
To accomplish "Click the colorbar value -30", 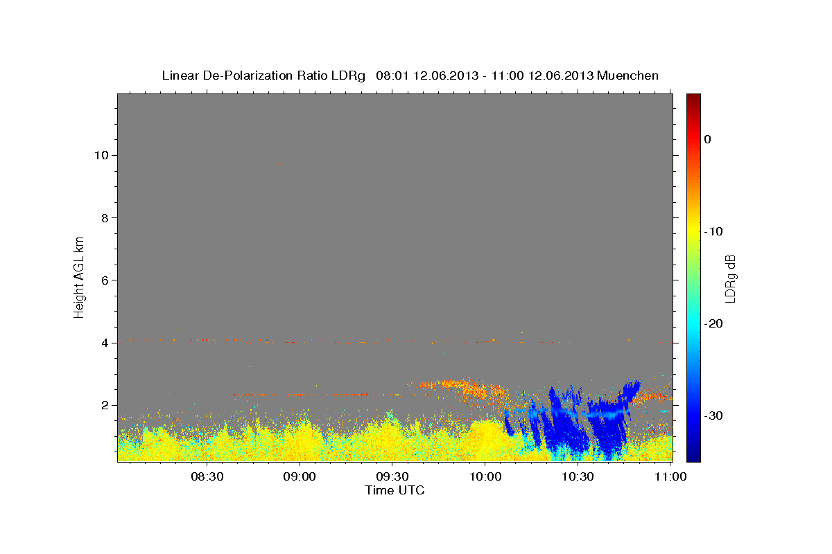I will click(x=713, y=415).
